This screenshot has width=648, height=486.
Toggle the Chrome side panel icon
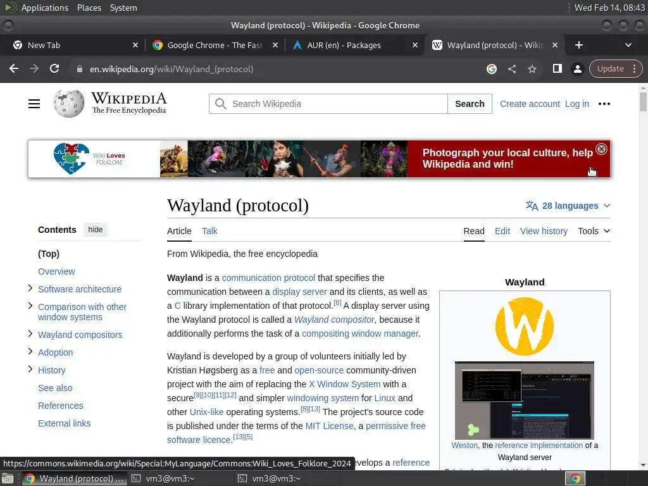coord(557,68)
